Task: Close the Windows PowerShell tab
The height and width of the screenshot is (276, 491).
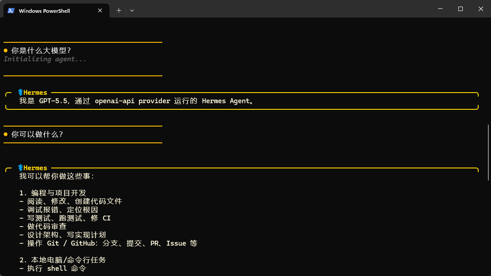Action: (100, 11)
